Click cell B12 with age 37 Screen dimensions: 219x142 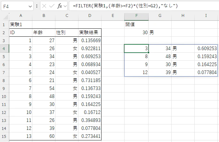point(44,112)
